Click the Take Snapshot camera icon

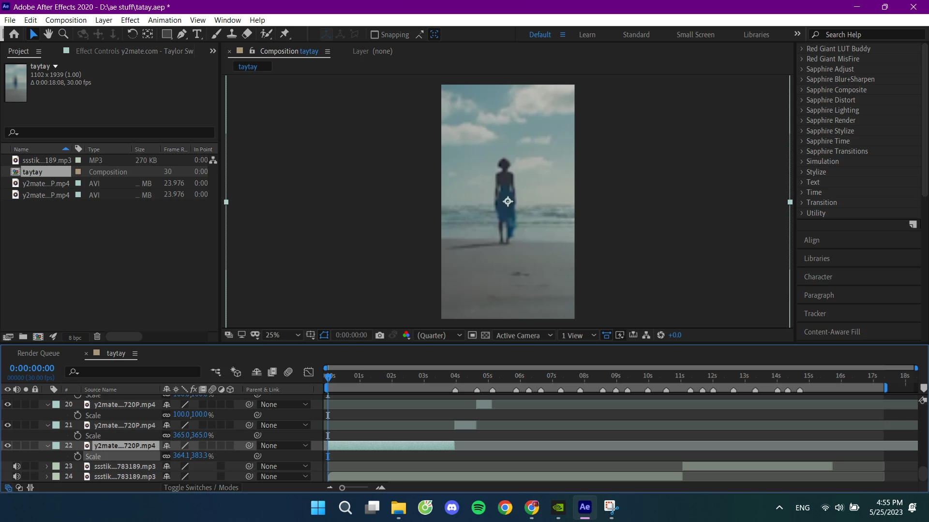380,335
